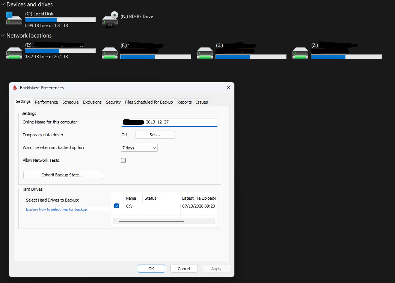Click the (N:) BD-RE Drive label
Image resolution: width=395 pixels, height=283 pixels.
[x=137, y=17]
